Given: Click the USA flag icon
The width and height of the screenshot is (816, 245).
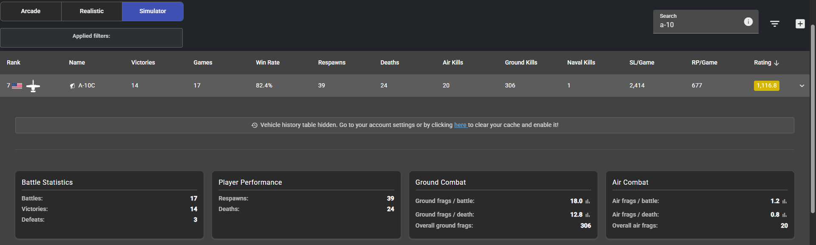Looking at the screenshot, I should 17,86.
